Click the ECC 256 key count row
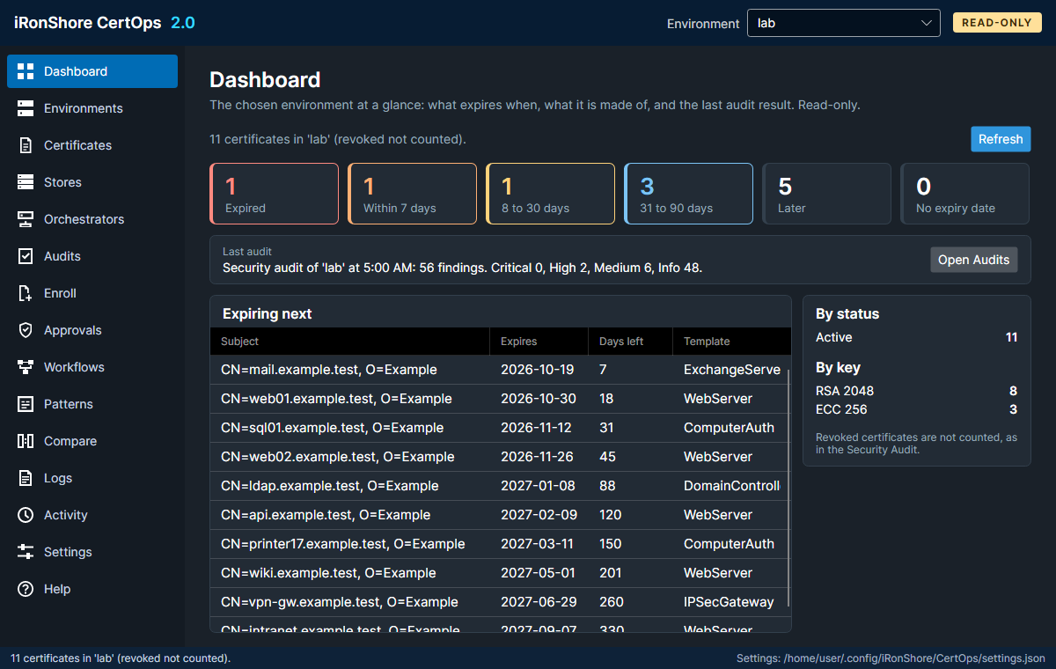 (x=917, y=409)
